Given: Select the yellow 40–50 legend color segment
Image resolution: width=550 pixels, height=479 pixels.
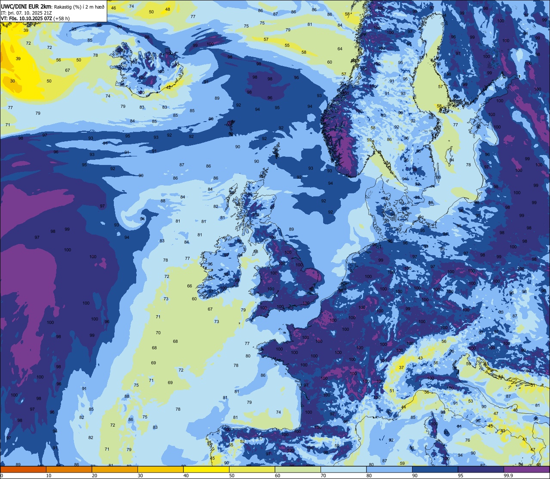Looking at the screenshot, I should coord(206,469).
